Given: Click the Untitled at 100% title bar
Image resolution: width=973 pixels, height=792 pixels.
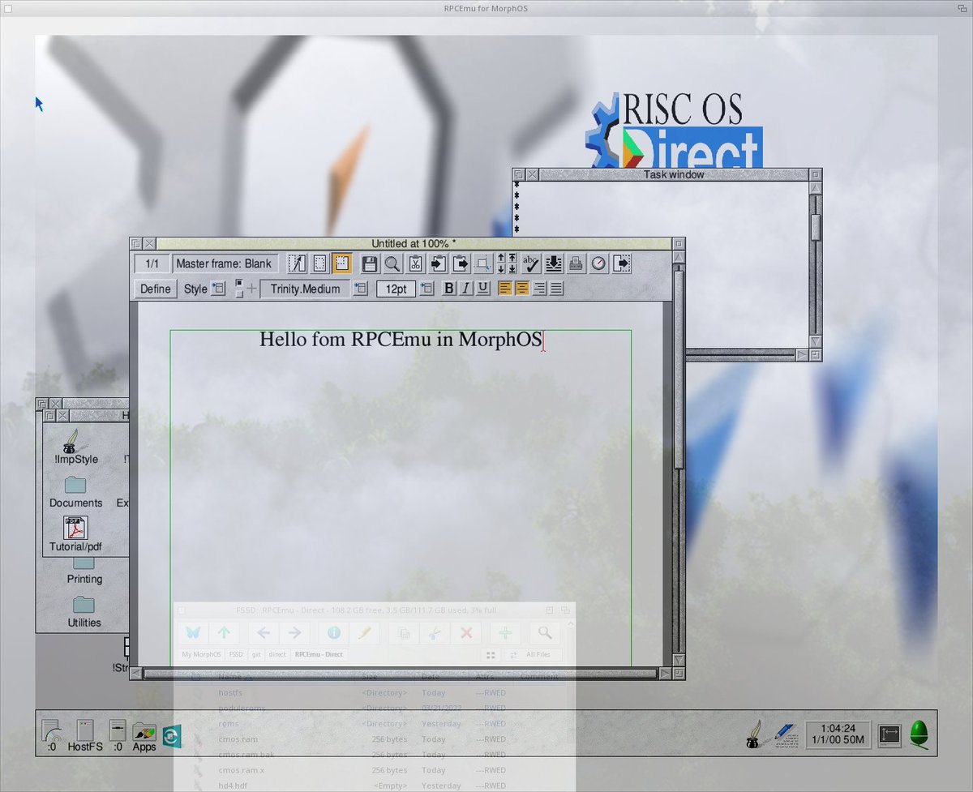Looking at the screenshot, I should (414, 243).
